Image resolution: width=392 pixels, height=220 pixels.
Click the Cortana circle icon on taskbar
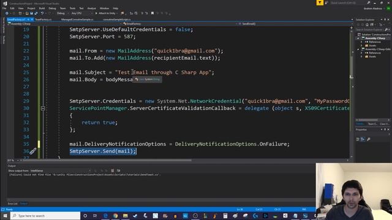[85, 216]
